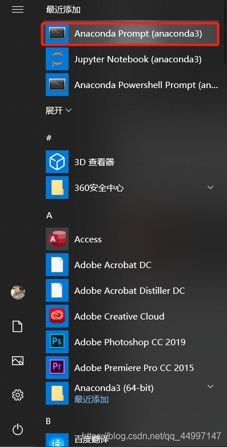Click the Power button icon
Screen dimensions: 227x447
(x=18, y=429)
